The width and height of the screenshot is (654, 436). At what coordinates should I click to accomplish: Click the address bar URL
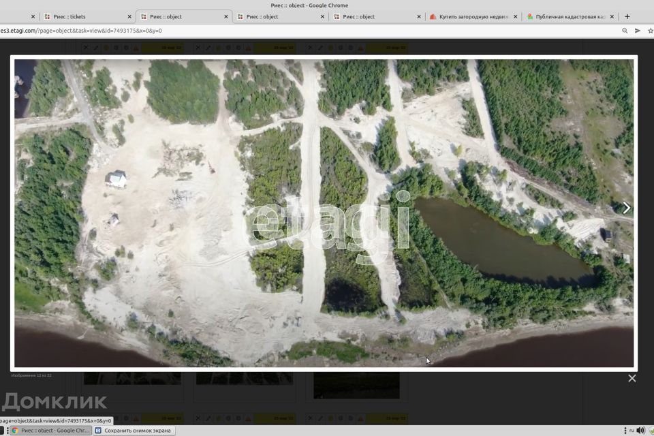(x=81, y=31)
